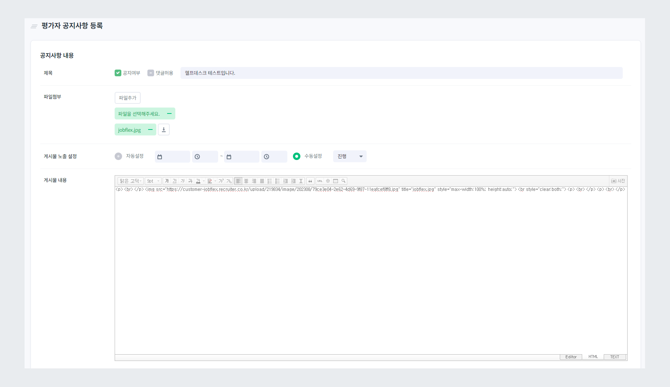The width and height of the screenshot is (670, 387).
Task: Switch to the Editor mode tab
Action: click(x=571, y=357)
